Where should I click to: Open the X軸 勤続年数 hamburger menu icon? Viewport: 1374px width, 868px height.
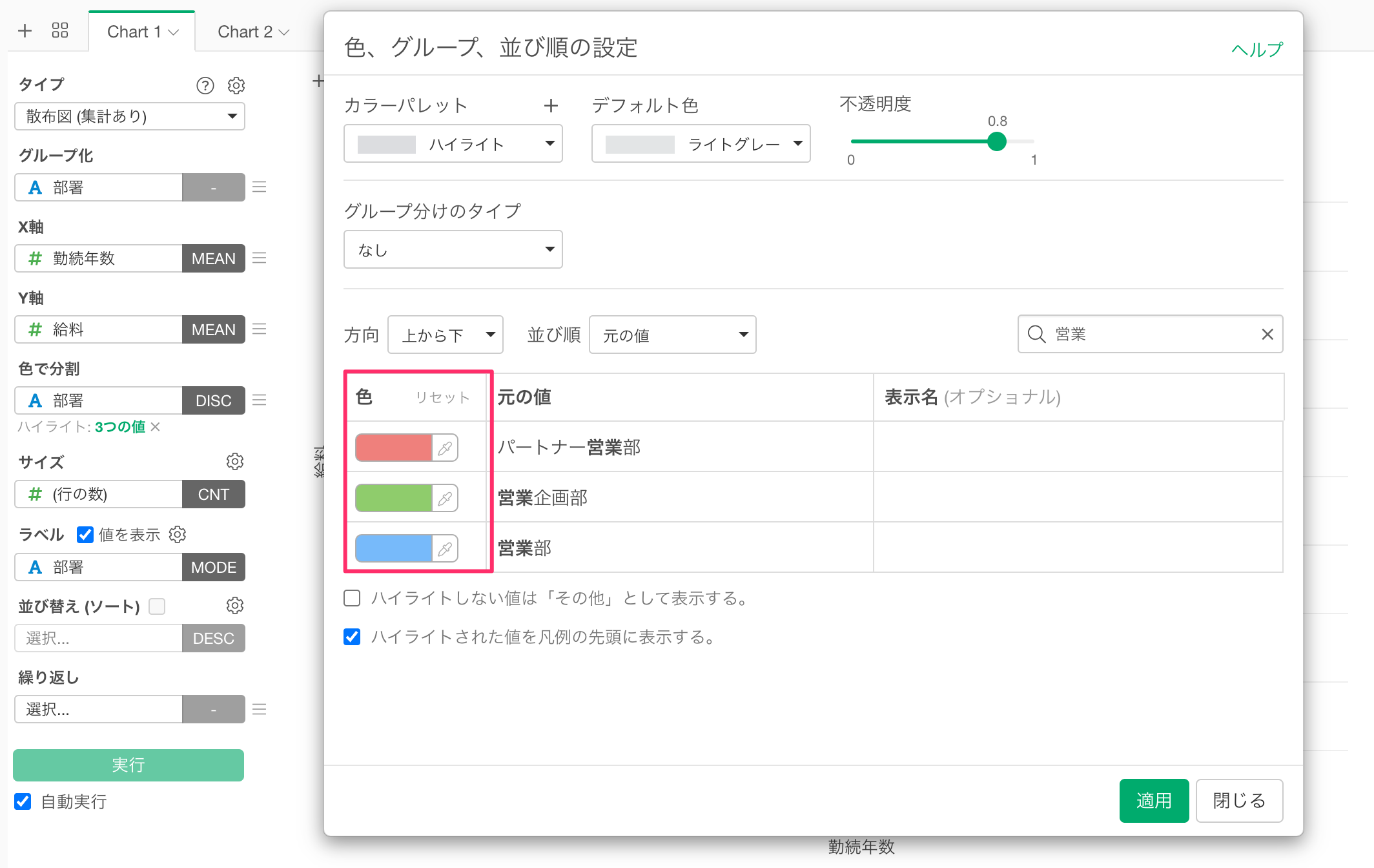260,258
